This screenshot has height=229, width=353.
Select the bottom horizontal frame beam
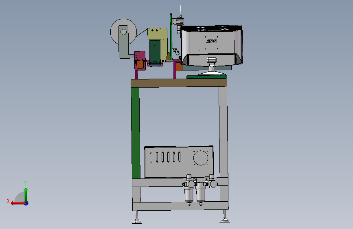[x=180, y=206]
